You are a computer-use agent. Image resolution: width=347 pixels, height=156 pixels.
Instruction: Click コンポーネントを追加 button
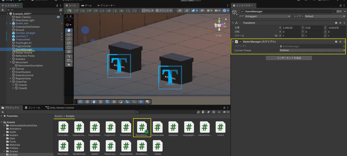(x=289, y=58)
